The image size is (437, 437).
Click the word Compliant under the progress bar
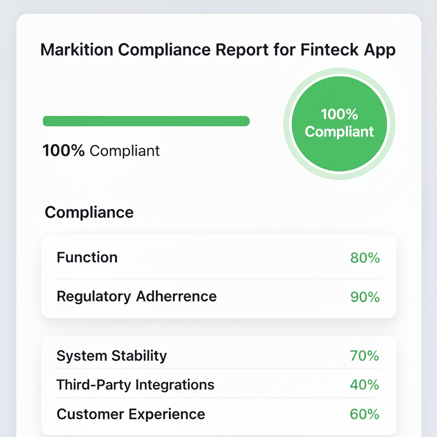tap(125, 151)
